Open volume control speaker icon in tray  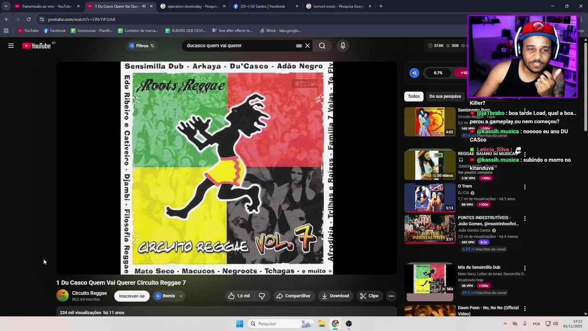pyautogui.click(x=555, y=324)
